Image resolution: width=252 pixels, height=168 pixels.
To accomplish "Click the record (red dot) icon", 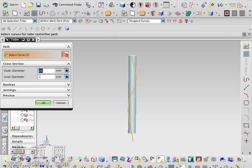I will pos(227,13).
